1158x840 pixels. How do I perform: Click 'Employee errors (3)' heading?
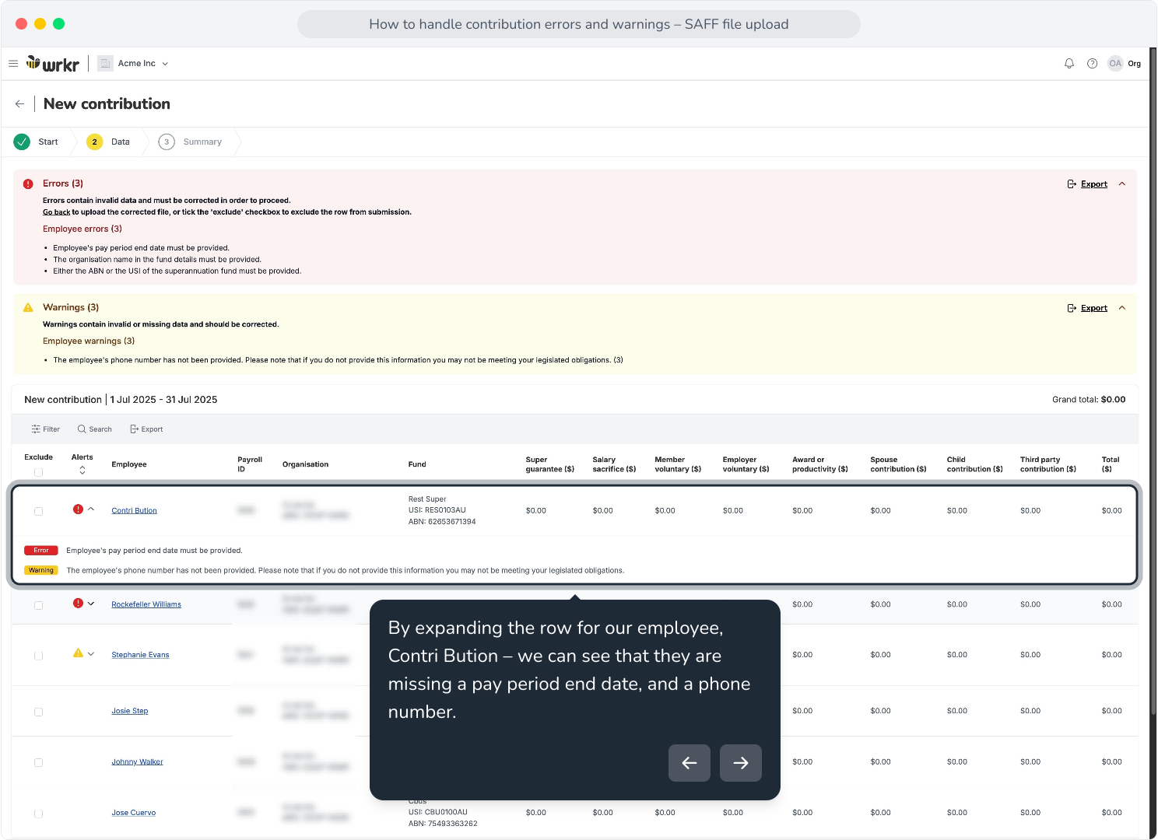pyautogui.click(x=82, y=229)
